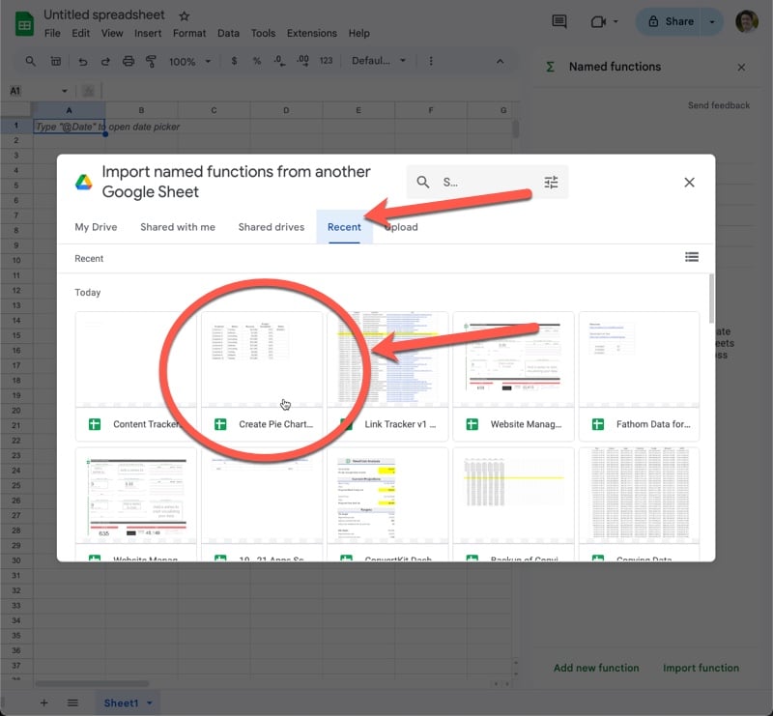773x716 pixels.
Task: Switch to the My Drive tab
Action: point(96,227)
